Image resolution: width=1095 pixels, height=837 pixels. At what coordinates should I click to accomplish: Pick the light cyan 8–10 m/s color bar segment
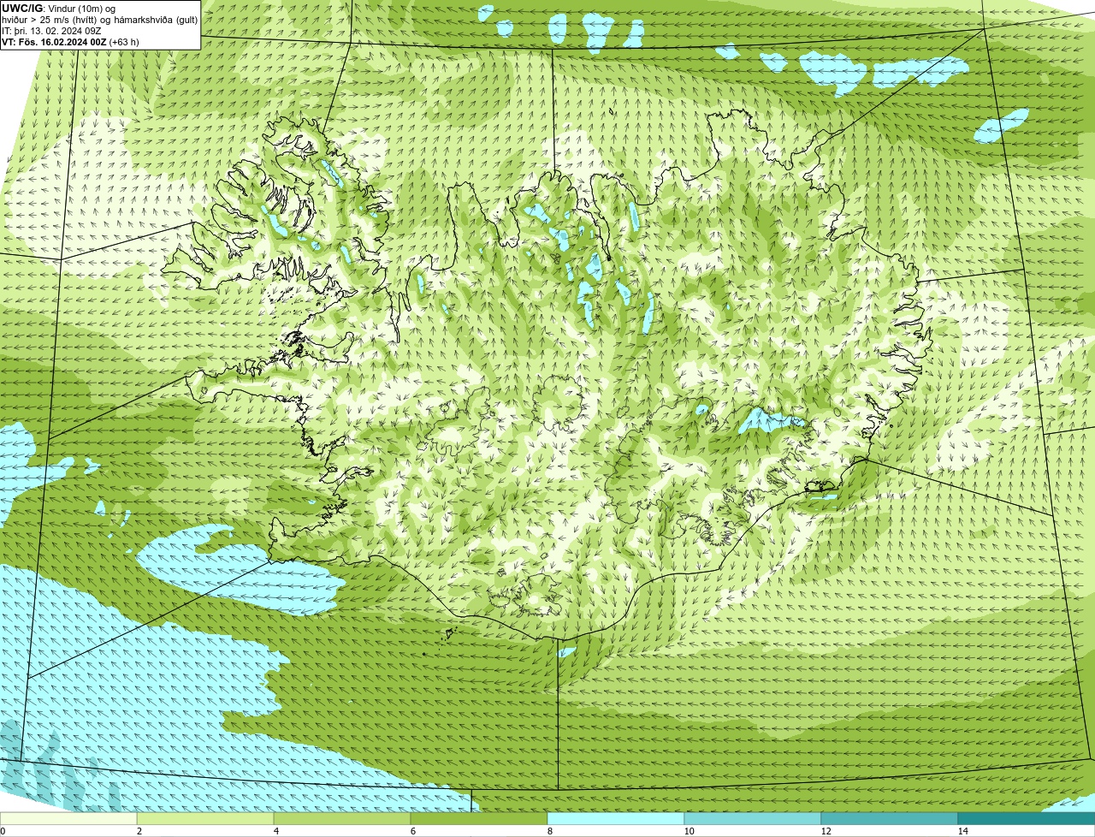pos(616,819)
